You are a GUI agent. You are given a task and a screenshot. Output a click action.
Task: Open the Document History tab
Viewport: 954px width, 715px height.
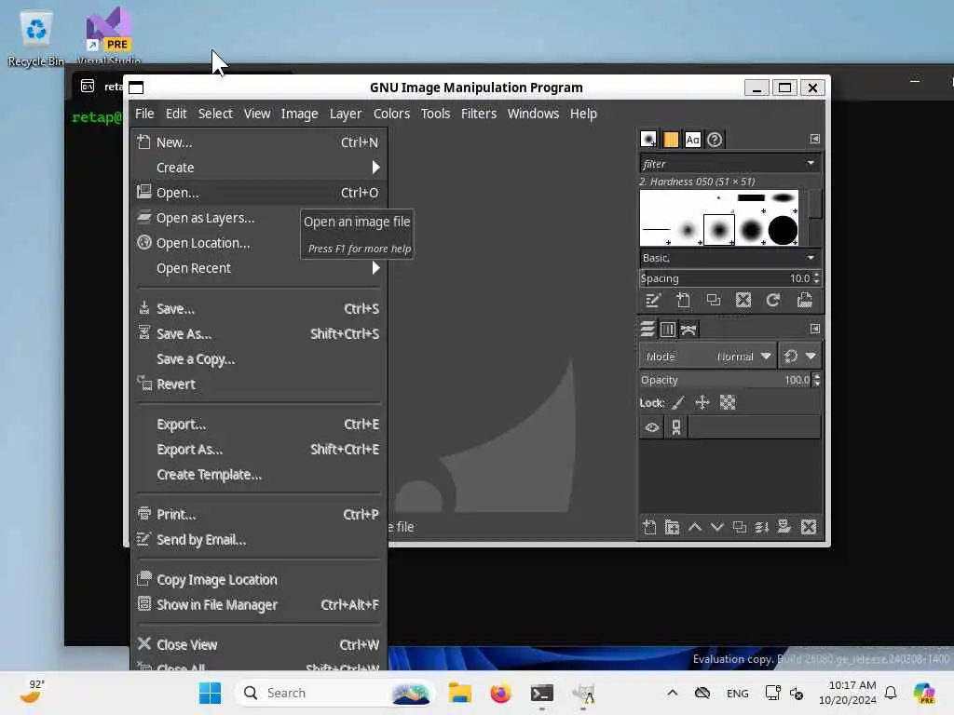[x=715, y=140]
